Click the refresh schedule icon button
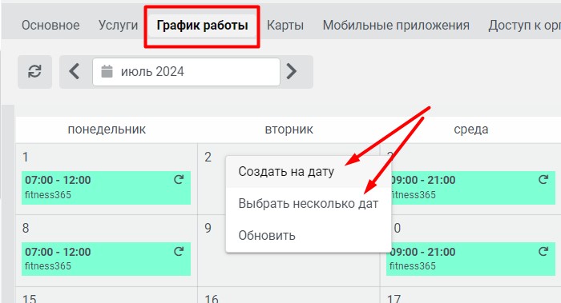The width and height of the screenshot is (561, 303). (x=34, y=72)
